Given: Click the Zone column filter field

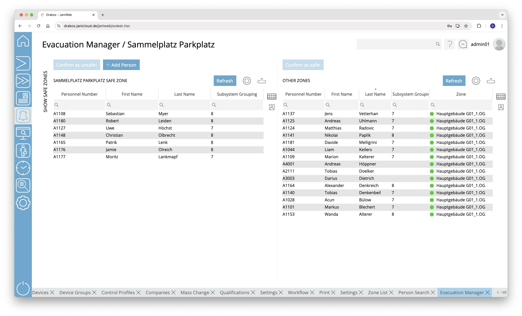Looking at the screenshot, I should pyautogui.click(x=462, y=105).
